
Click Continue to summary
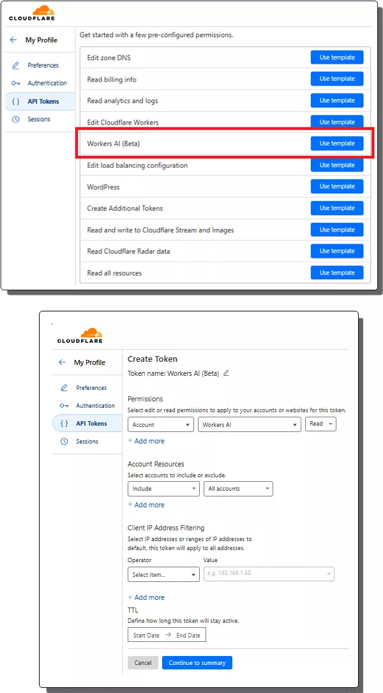click(x=197, y=662)
